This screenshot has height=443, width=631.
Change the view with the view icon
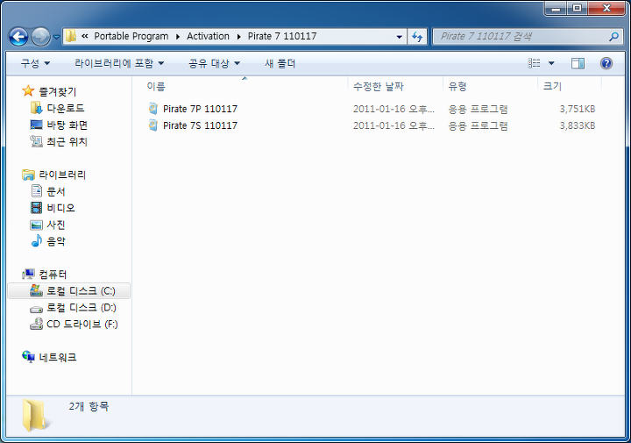(534, 63)
